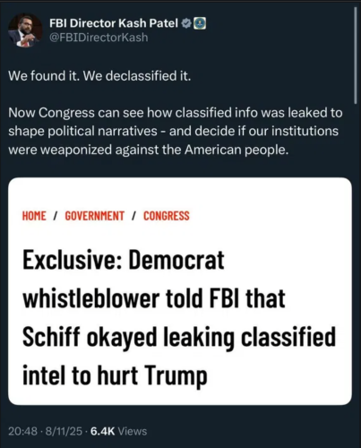
Task: Open the 6.4K Views count
Action: click(119, 431)
